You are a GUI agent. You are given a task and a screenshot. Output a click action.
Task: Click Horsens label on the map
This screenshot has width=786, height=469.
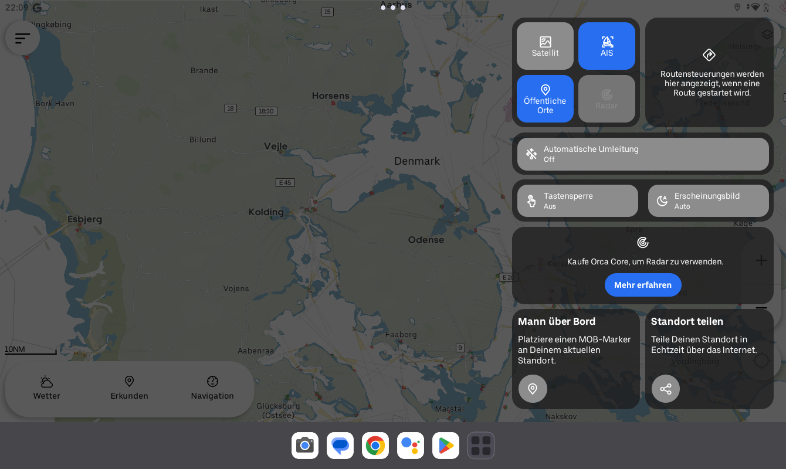330,96
